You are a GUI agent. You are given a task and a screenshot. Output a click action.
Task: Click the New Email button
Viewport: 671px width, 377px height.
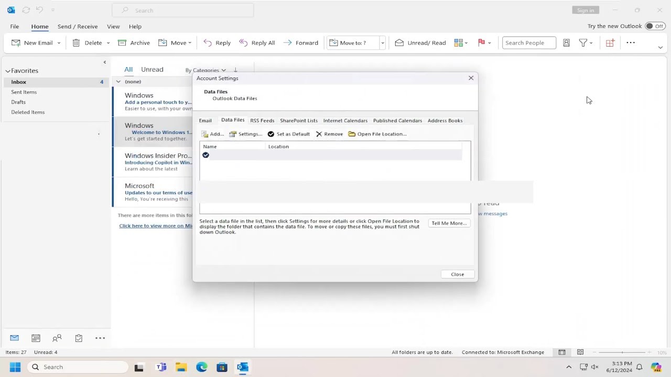tap(32, 43)
